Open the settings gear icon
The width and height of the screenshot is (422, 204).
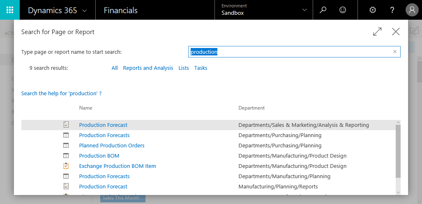point(373,10)
